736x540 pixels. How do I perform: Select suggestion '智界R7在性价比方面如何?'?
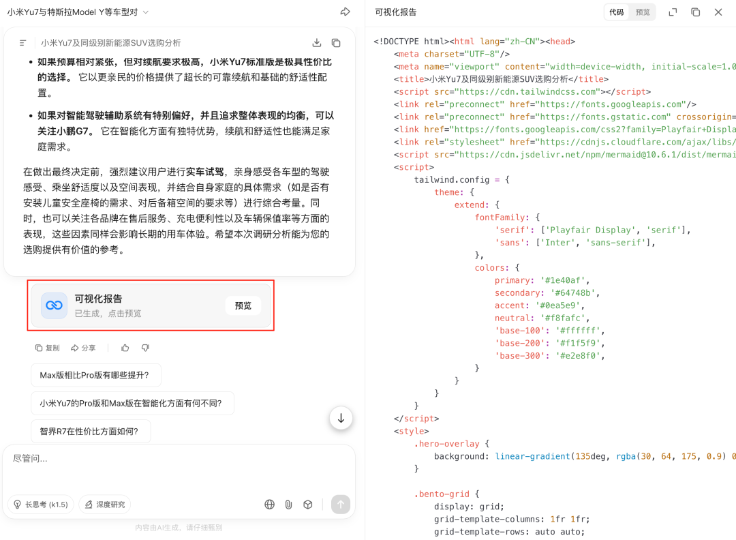91,432
